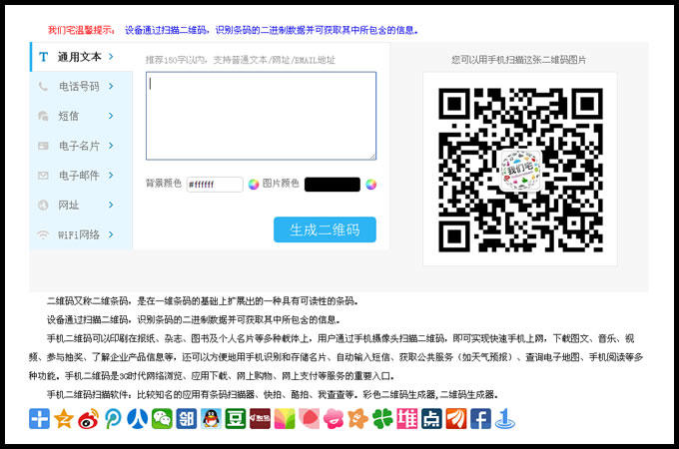This screenshot has height=449, width=679.
Task: Click the chevron beside 短信
Action: point(111,116)
